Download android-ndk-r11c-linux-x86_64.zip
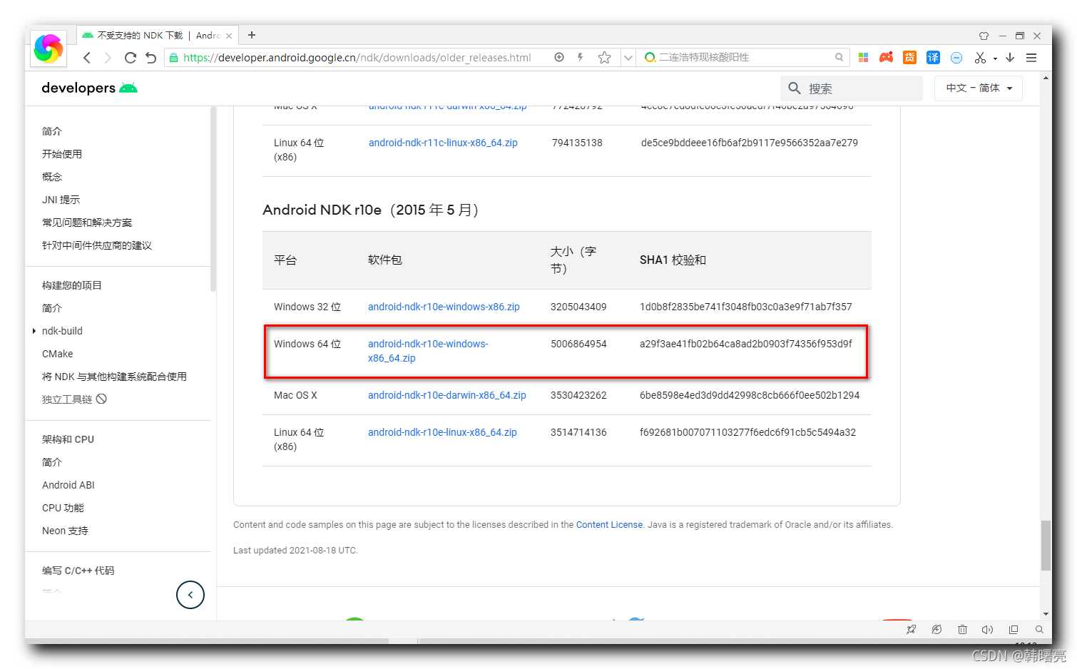 (443, 143)
